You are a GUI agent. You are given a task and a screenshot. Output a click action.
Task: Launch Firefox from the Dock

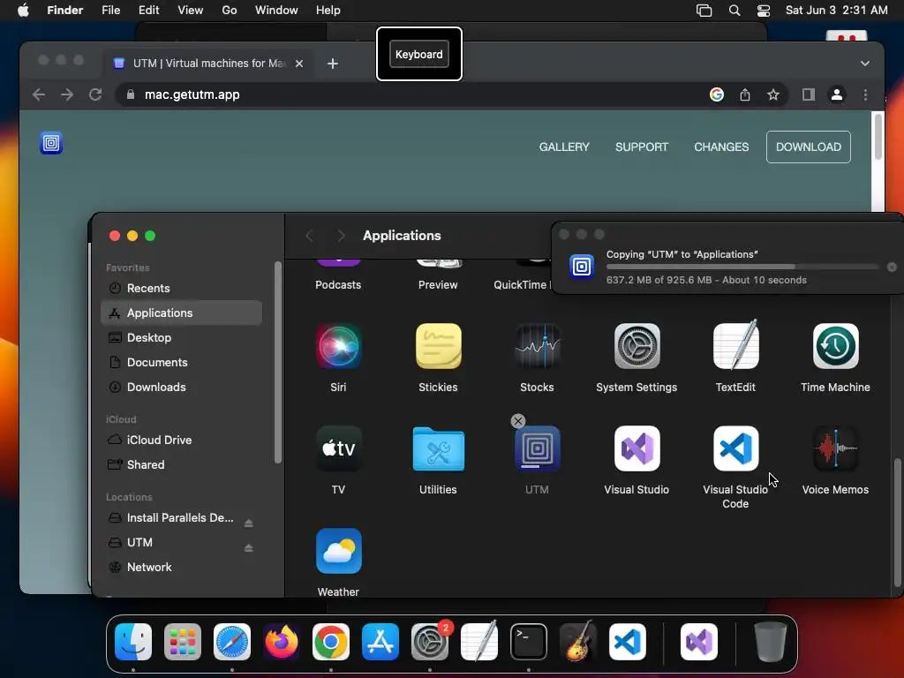click(282, 642)
